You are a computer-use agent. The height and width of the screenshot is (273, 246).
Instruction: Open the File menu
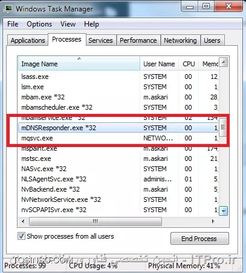[x=13, y=24]
